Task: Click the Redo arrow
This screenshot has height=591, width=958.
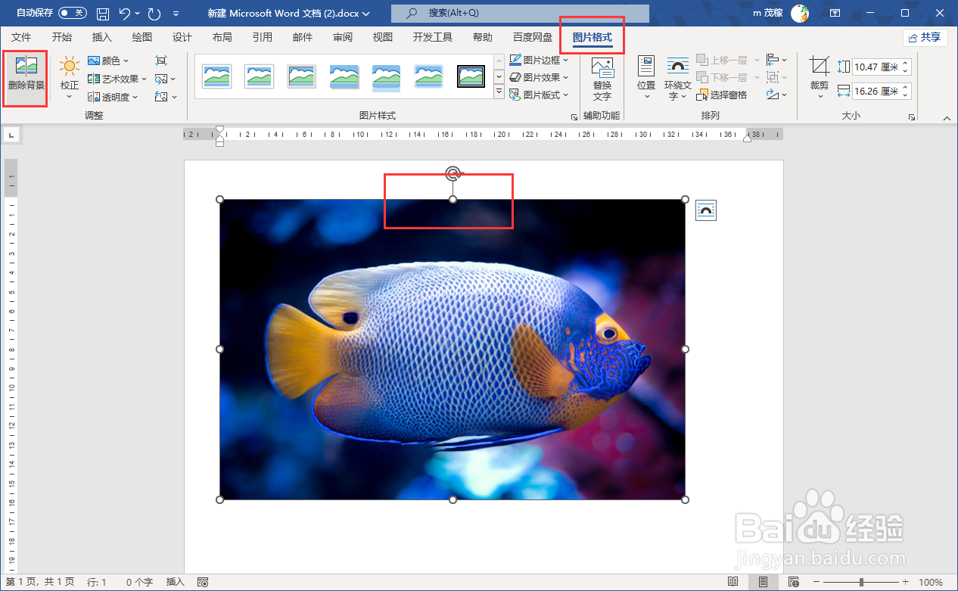Action: (154, 13)
